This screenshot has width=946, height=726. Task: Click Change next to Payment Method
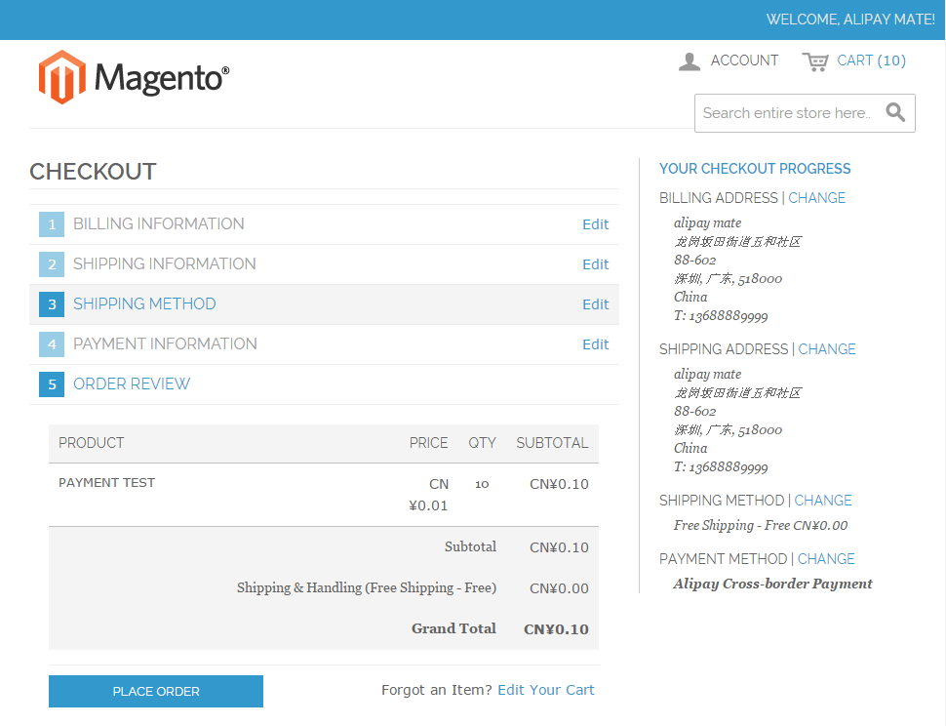pyautogui.click(x=826, y=558)
